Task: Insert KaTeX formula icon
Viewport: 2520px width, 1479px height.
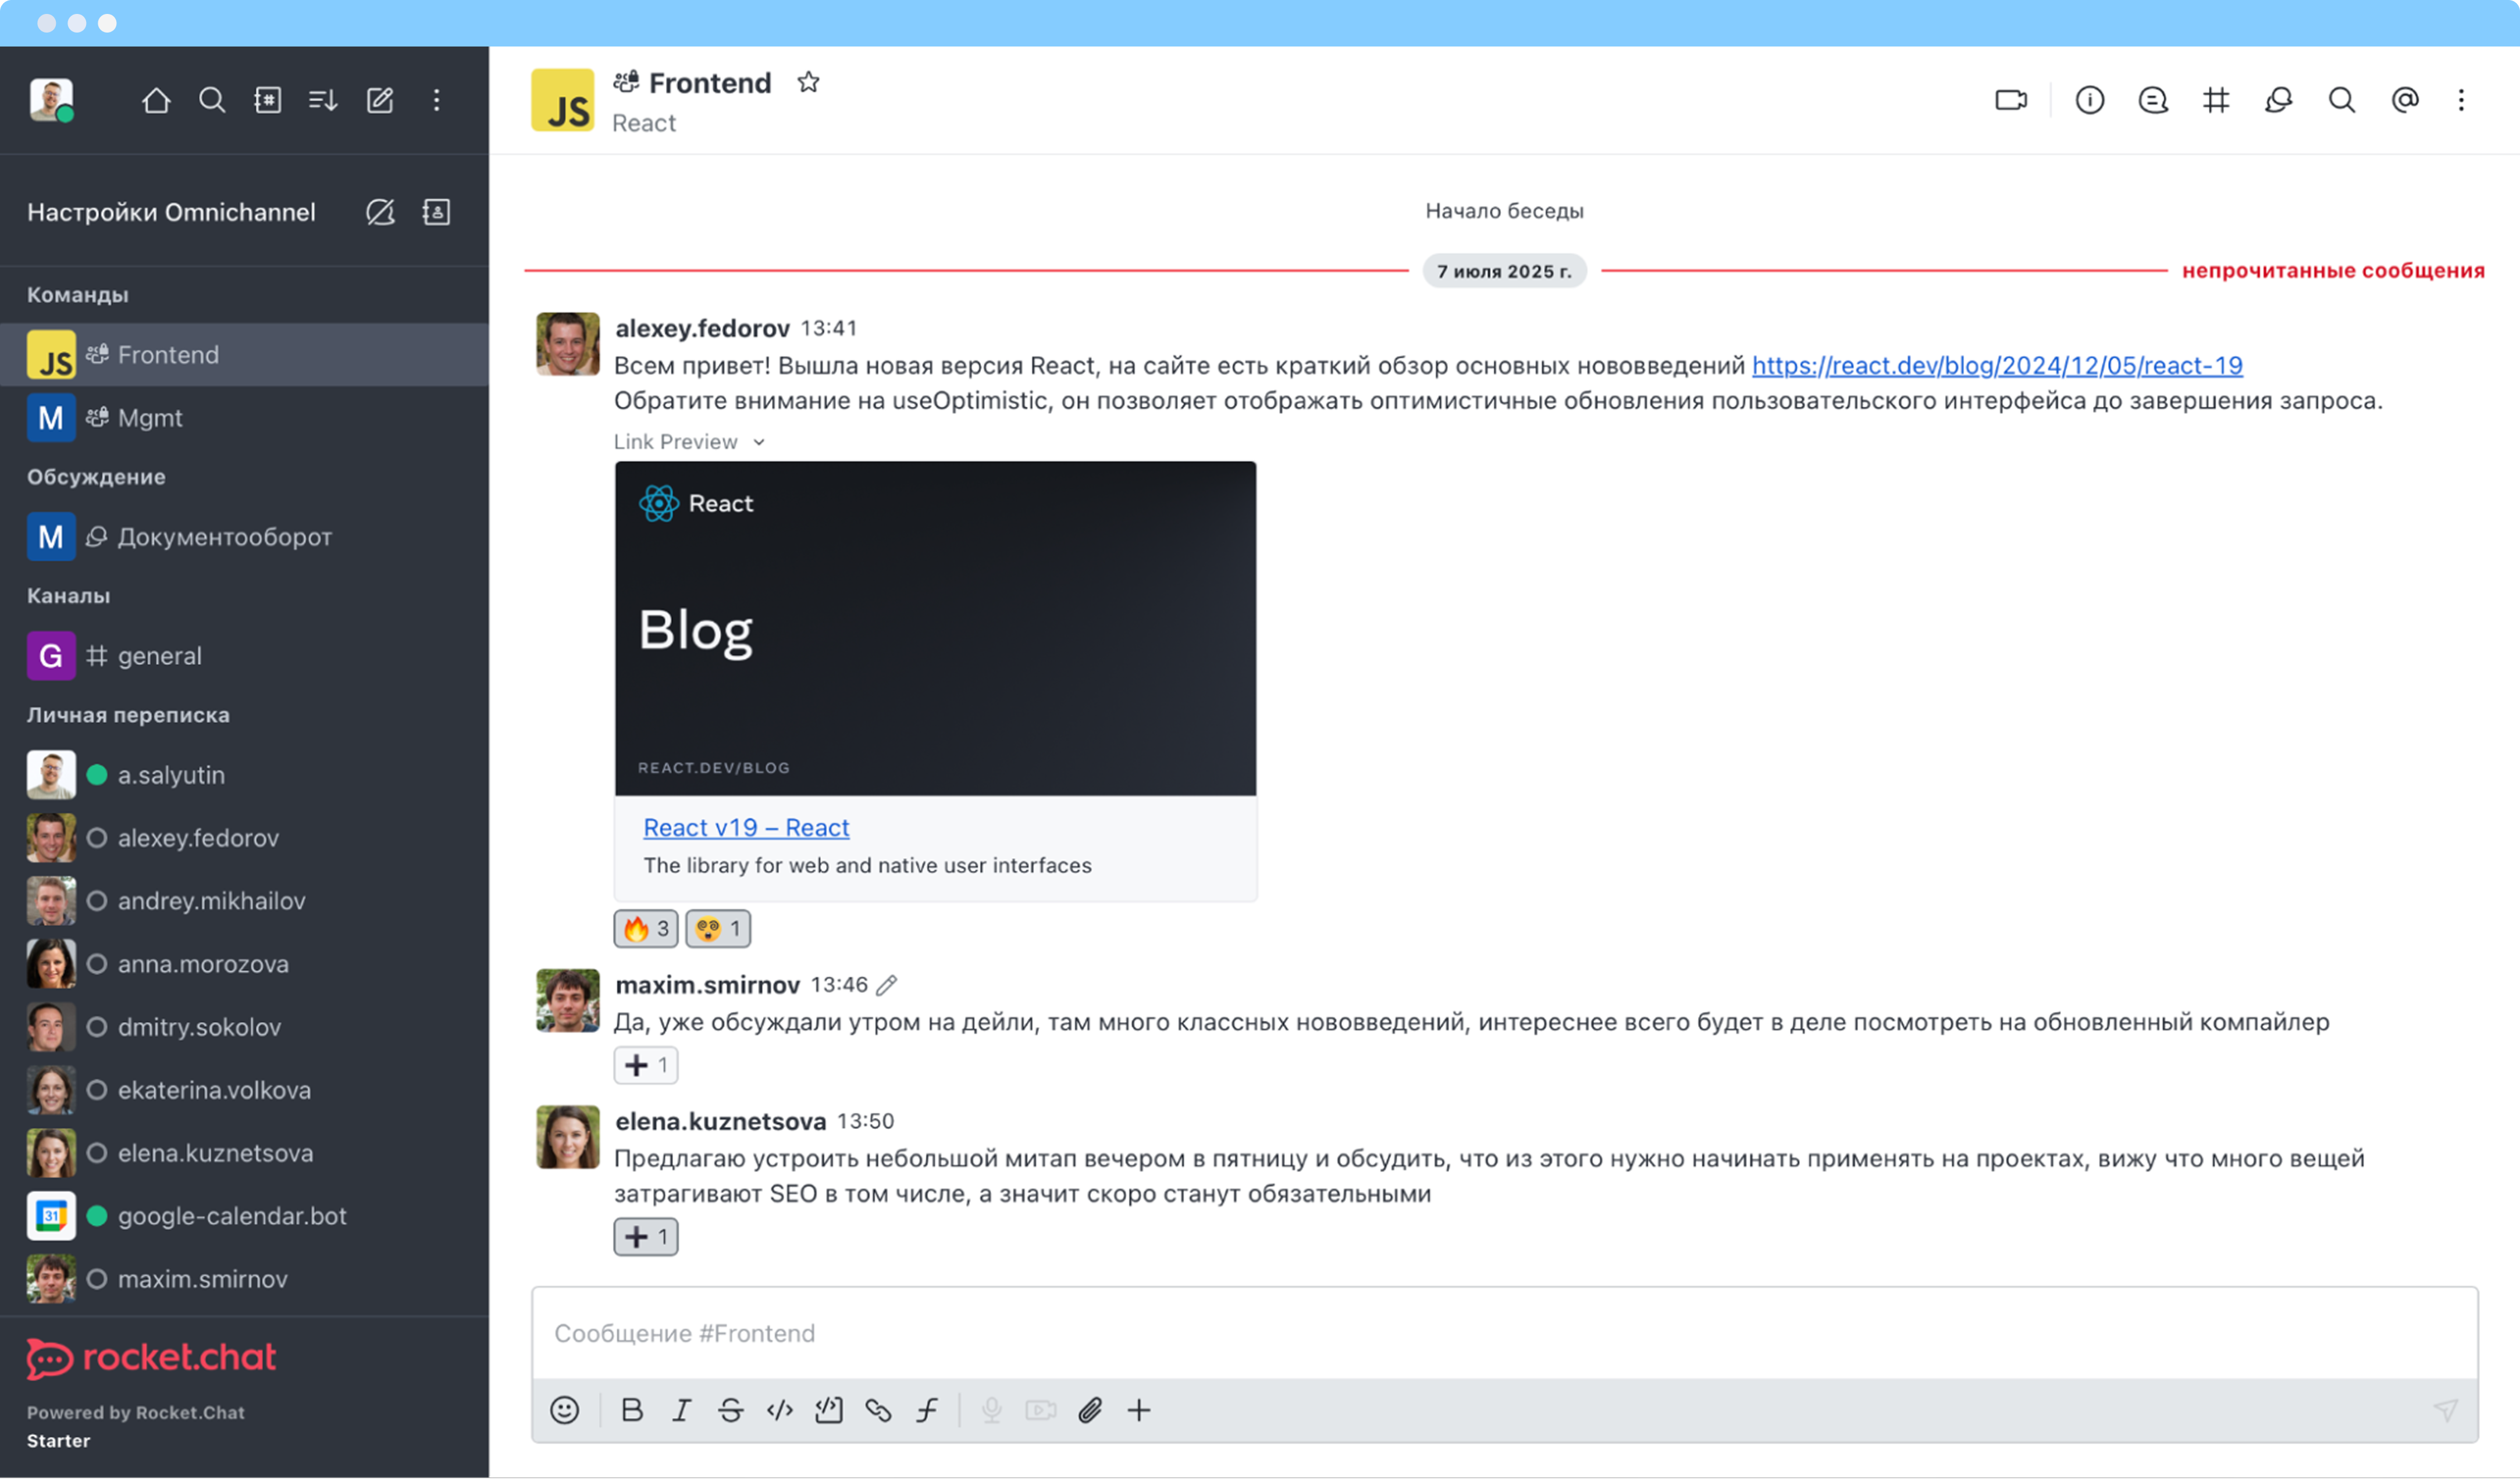Action: (927, 1410)
